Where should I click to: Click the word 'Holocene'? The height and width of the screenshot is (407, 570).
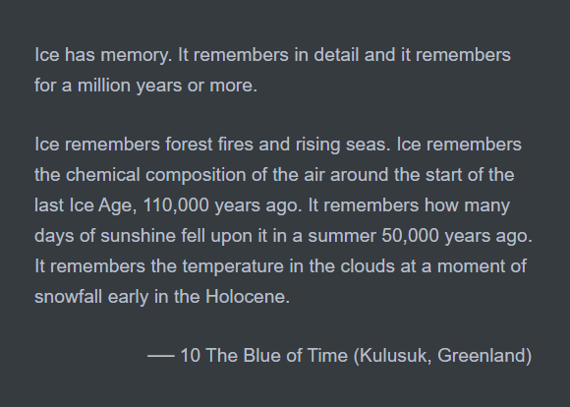pos(246,297)
